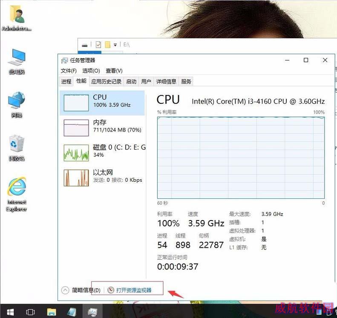
Task: Switch to the 服务 tab
Action: (x=186, y=81)
